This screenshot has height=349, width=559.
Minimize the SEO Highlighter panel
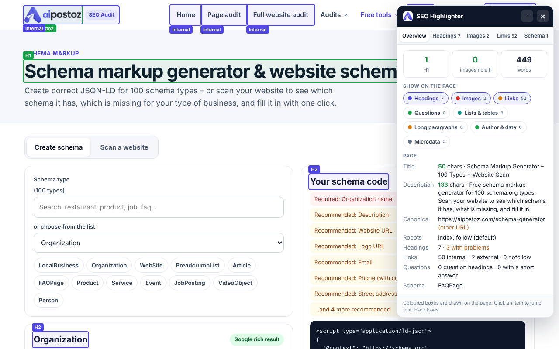coord(527,17)
